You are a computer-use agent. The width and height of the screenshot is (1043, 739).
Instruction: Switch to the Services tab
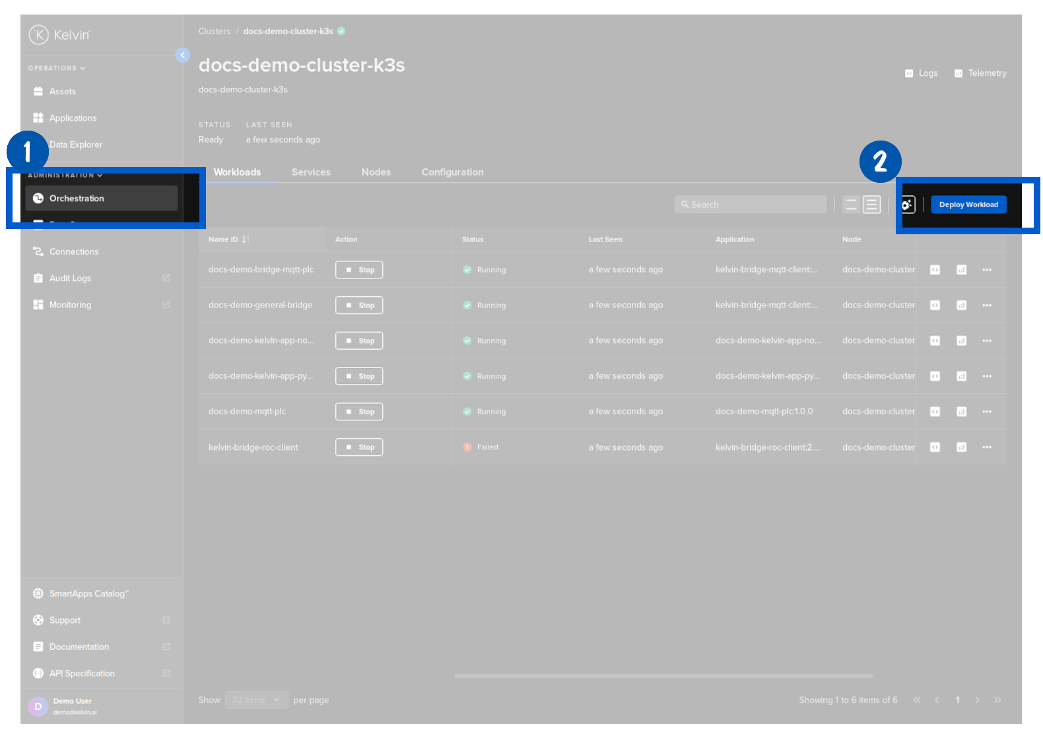pos(311,172)
